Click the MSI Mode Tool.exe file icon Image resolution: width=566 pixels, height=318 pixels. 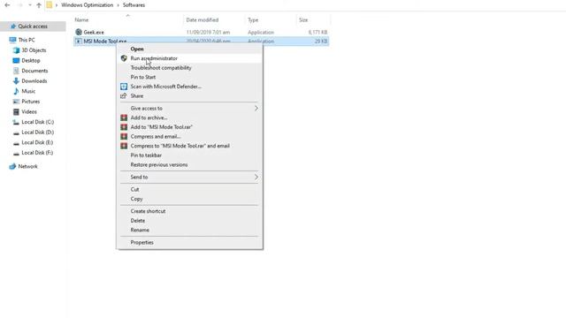(x=79, y=42)
